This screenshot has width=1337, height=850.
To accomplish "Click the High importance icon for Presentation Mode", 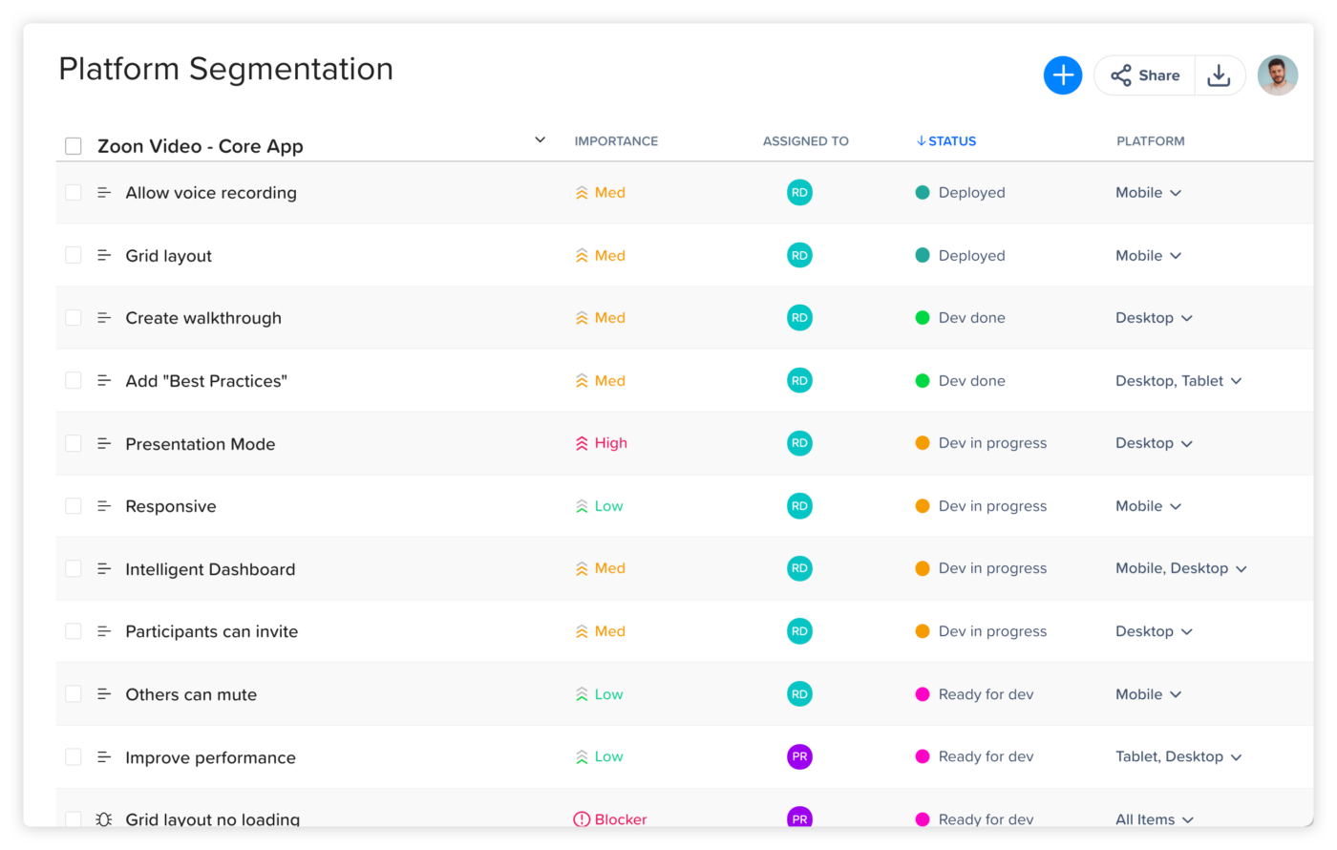I will pos(582,443).
